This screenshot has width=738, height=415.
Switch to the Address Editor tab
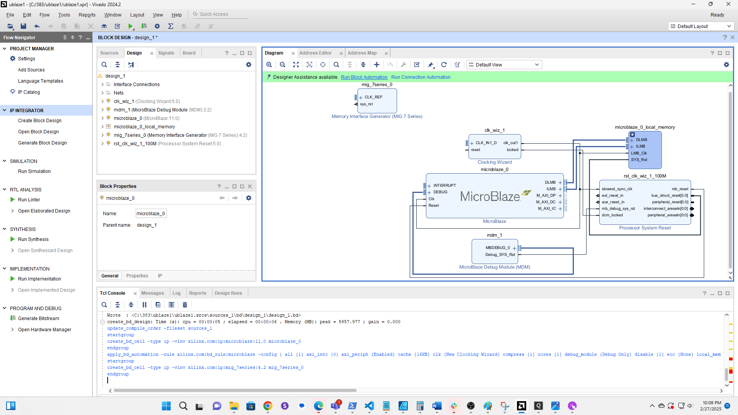point(316,53)
